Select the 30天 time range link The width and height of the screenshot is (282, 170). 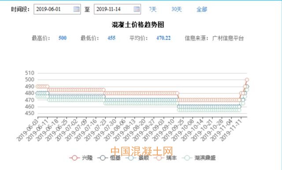pos(176,9)
